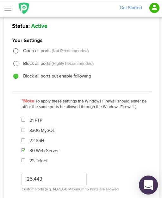Screen dimensions: 162x198
Task: Open the live chat bubble
Action: [148, 185]
